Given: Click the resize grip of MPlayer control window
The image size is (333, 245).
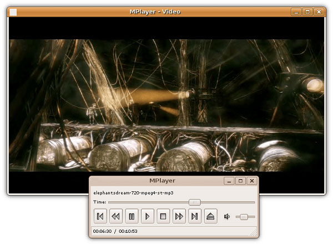Looking at the screenshot, I should (254, 233).
